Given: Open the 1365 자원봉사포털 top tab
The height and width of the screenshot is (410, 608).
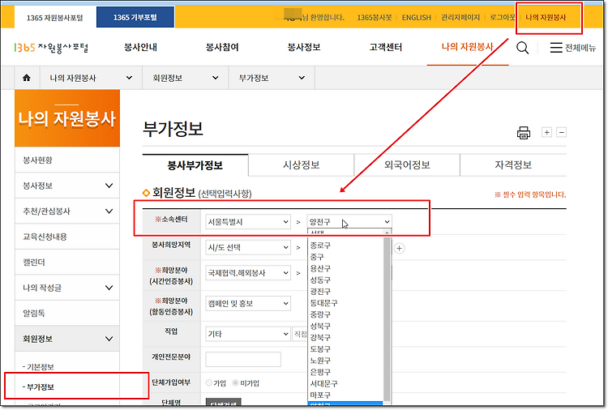Looking at the screenshot, I should point(54,18).
